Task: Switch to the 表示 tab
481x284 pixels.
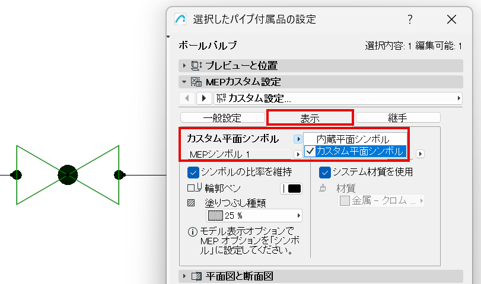Action: pos(310,118)
